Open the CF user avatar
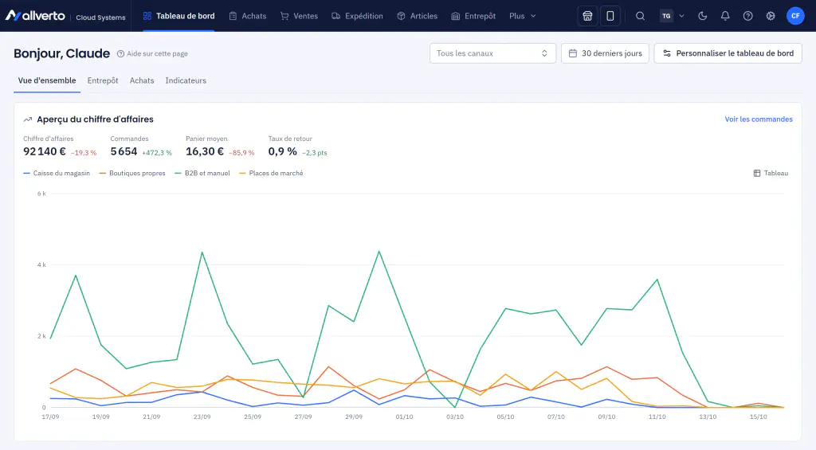Screen dimensions: 816x450 tap(795, 16)
